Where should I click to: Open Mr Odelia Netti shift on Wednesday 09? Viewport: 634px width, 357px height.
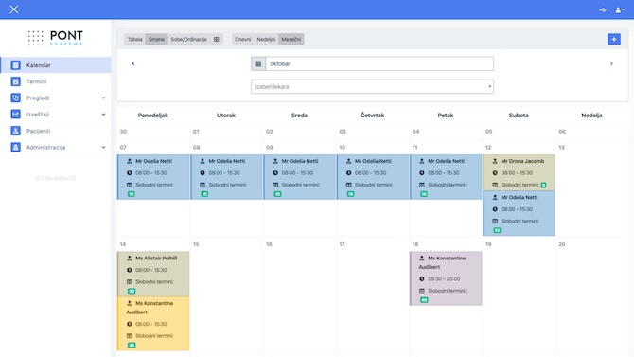[299, 177]
